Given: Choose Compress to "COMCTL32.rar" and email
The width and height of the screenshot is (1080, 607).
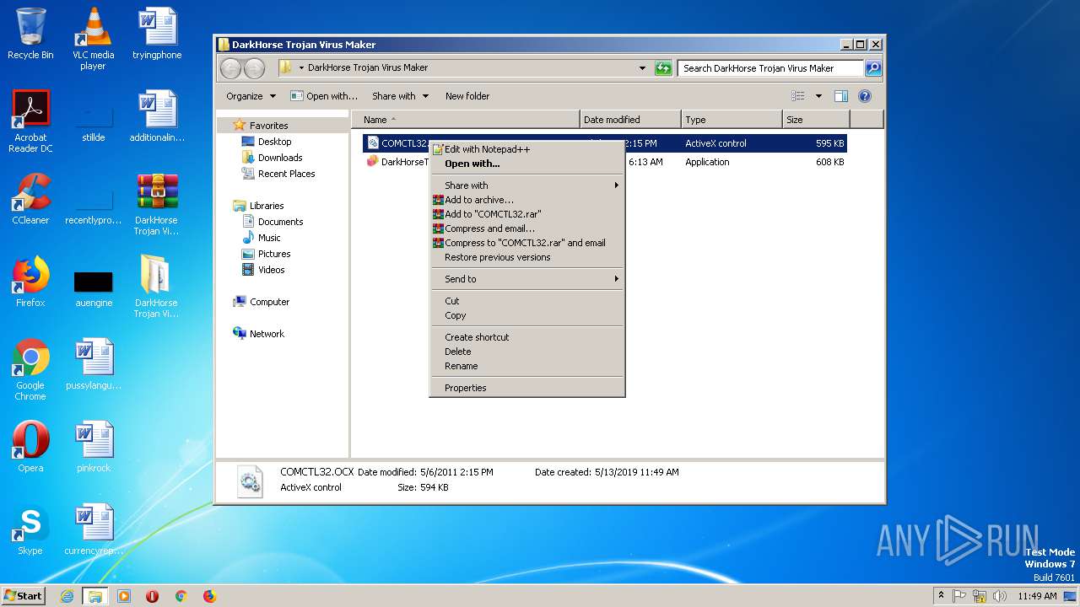Looking at the screenshot, I should point(527,243).
